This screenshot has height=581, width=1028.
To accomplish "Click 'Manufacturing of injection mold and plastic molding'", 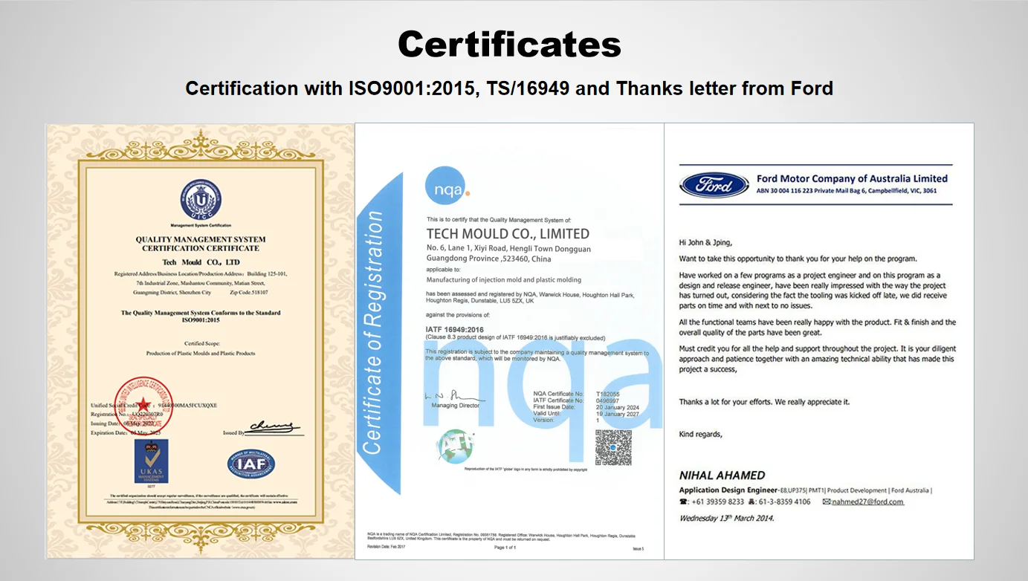I will click(503, 280).
